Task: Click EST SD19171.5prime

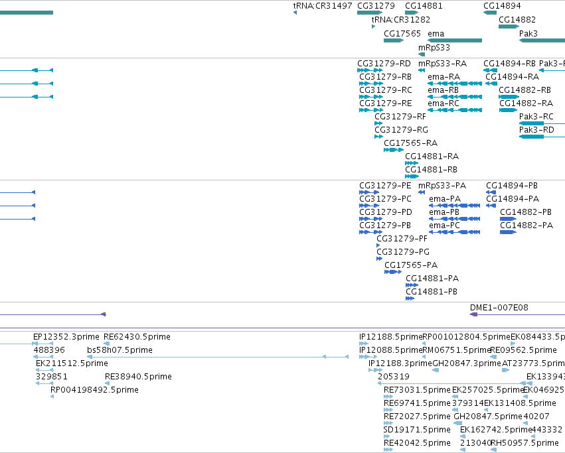Action: click(x=417, y=430)
